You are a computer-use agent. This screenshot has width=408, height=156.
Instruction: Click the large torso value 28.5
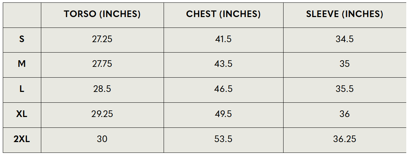pyautogui.click(x=102, y=89)
